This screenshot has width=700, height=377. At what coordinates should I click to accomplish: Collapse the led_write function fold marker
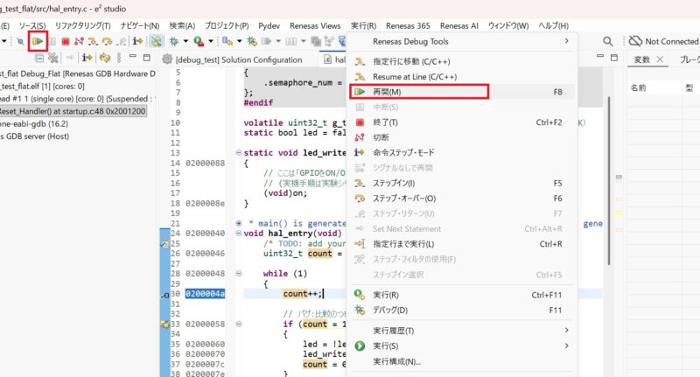pyautogui.click(x=239, y=153)
